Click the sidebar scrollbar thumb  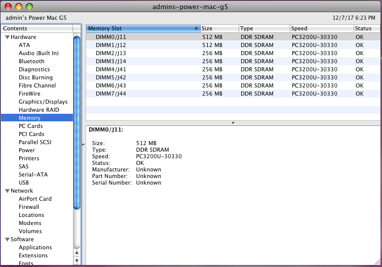(77, 122)
